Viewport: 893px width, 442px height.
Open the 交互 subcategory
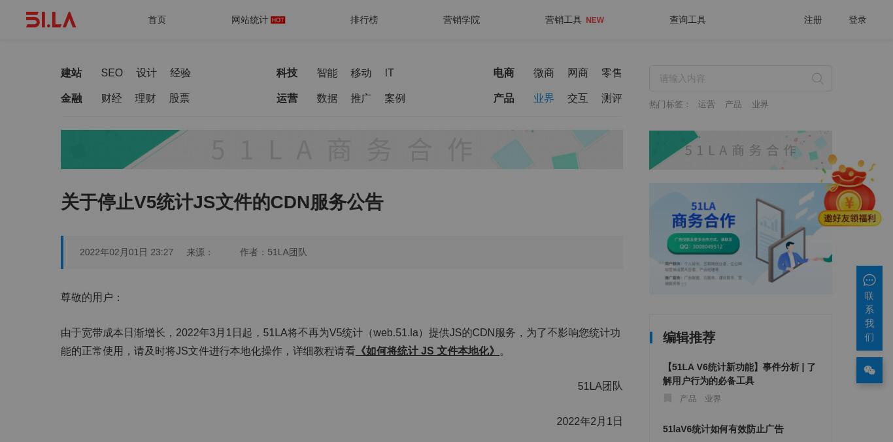click(x=578, y=99)
